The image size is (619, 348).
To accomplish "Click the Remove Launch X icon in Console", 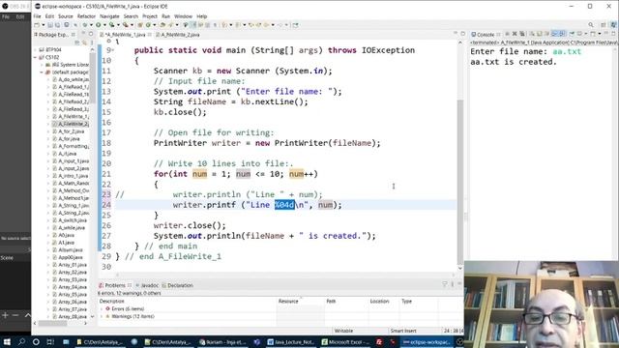I will (x=515, y=35).
